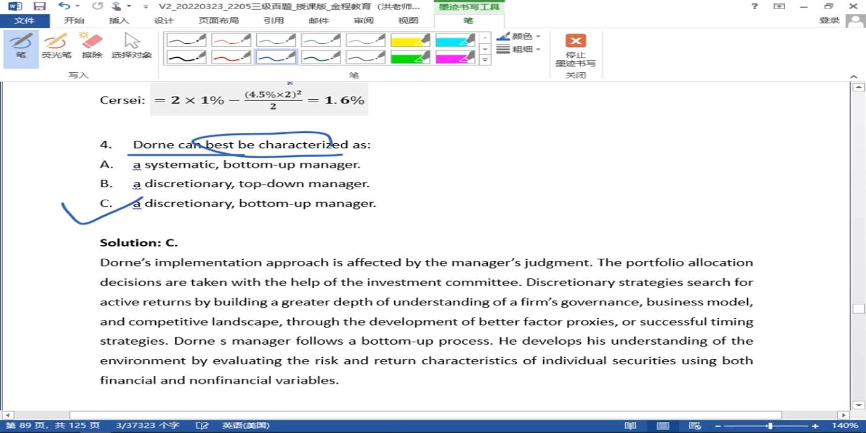
Task: Open the pen Thickness (粗细) dropdown
Action: pyautogui.click(x=518, y=50)
